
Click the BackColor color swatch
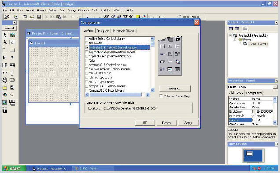tap(254, 111)
